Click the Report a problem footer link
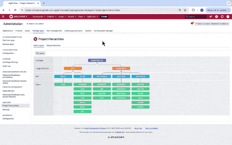 click(152, 128)
